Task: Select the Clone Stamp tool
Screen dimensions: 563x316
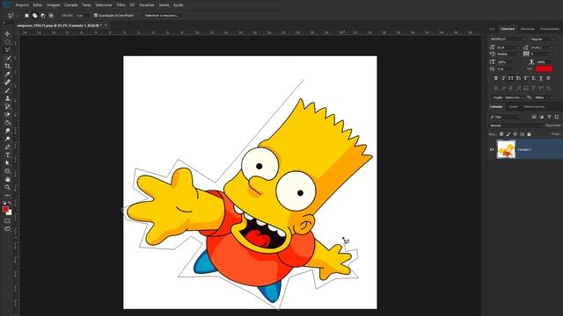Action: coord(7,98)
